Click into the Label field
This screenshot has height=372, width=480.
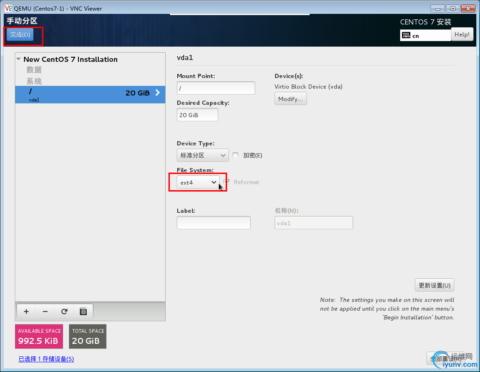(214, 222)
